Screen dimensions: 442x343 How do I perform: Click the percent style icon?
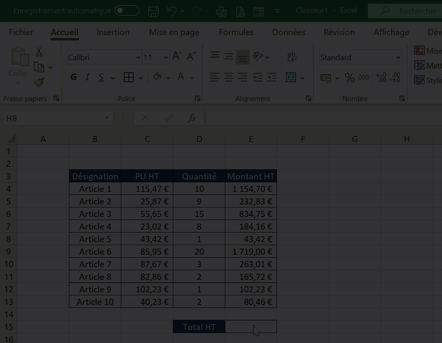349,78
